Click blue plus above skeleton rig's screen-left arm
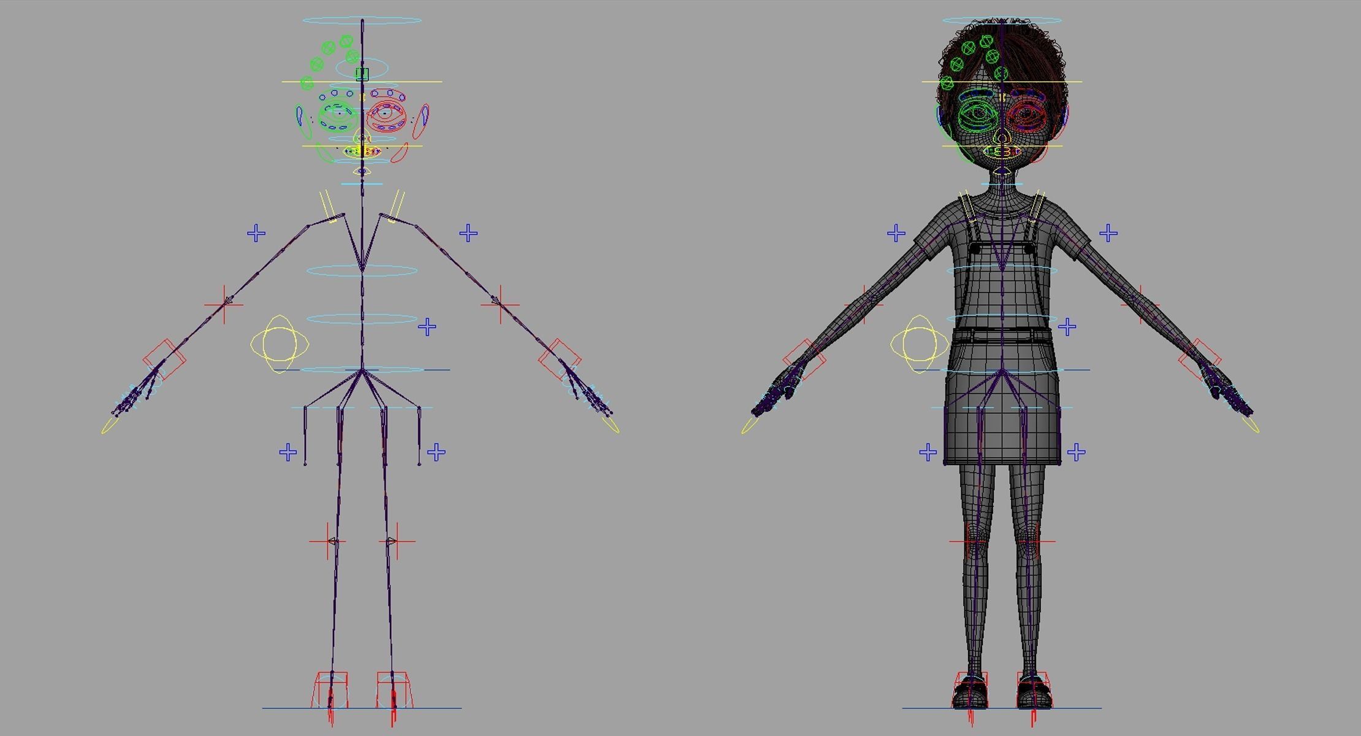 coord(256,234)
